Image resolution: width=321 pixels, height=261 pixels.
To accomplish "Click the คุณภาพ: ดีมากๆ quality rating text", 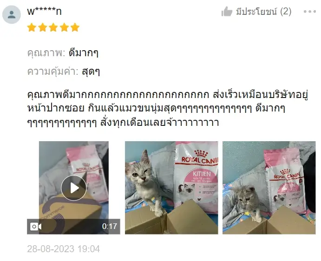I will (63, 53).
